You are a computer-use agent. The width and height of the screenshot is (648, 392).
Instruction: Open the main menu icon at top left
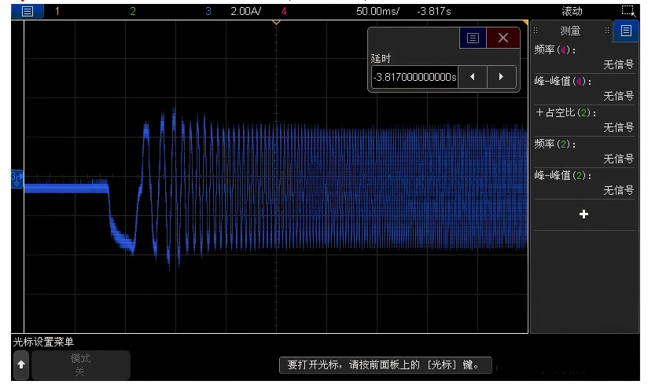pos(28,11)
